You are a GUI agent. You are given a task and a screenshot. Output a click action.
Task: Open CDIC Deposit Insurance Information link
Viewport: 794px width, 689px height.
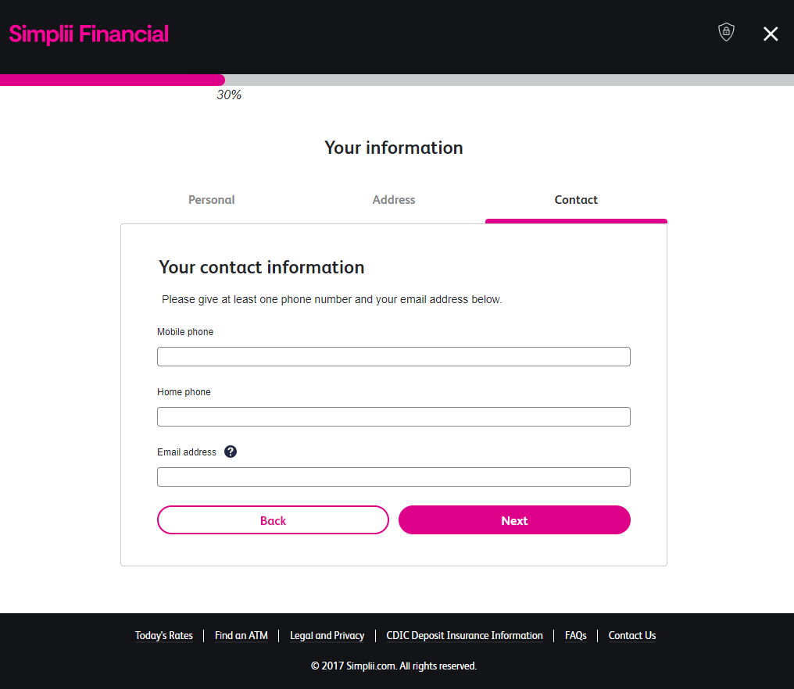pos(464,636)
